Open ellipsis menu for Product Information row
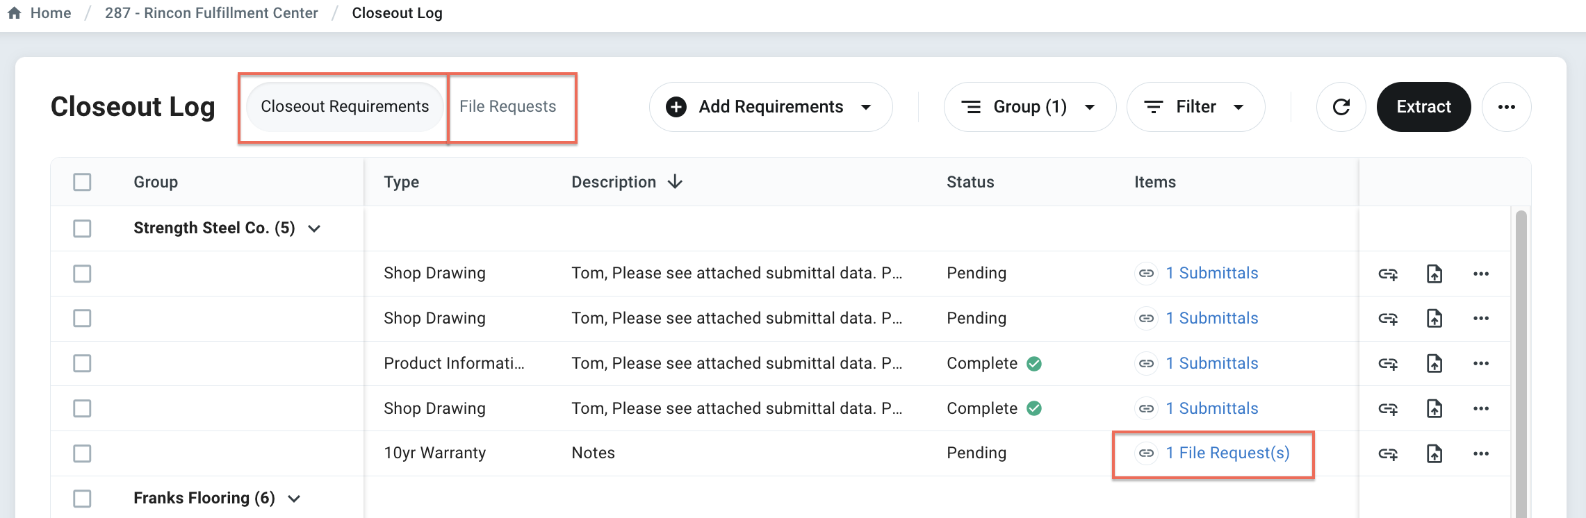1586x518 pixels. point(1480,364)
